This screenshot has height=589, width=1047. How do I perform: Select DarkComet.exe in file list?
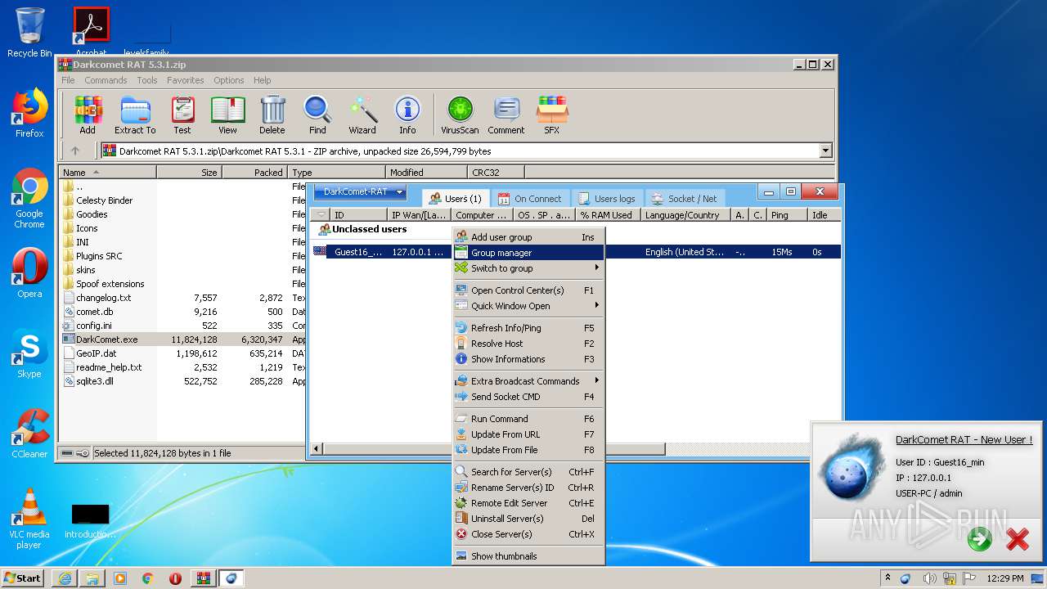[x=106, y=339]
